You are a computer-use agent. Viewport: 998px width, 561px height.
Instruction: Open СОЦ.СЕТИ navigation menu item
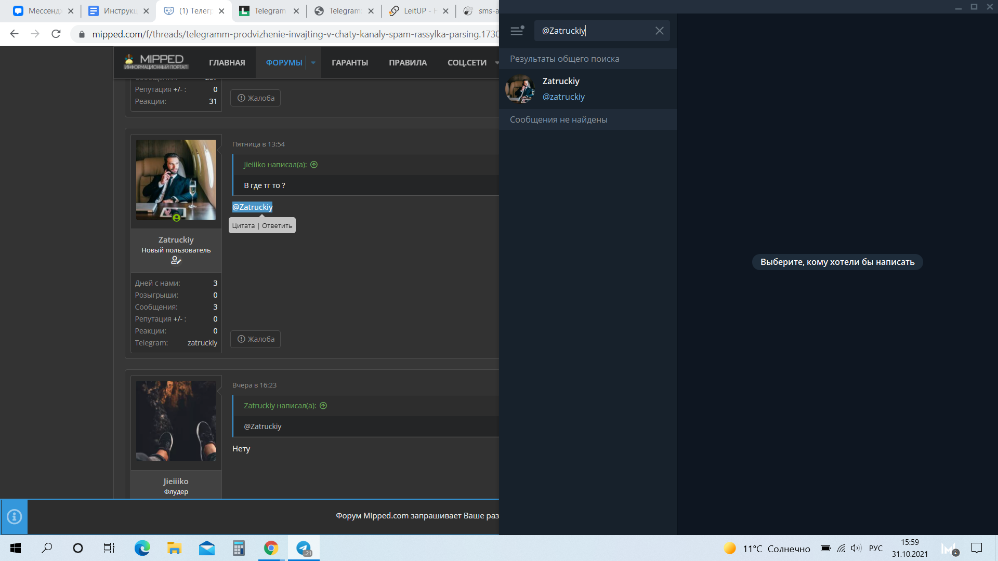[467, 63]
